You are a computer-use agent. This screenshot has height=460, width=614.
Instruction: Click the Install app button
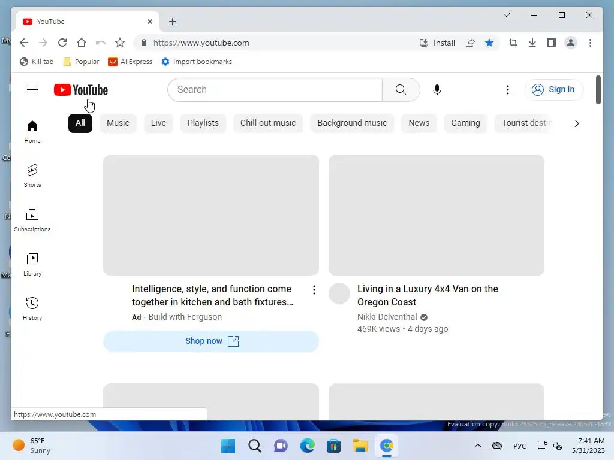pos(437,43)
